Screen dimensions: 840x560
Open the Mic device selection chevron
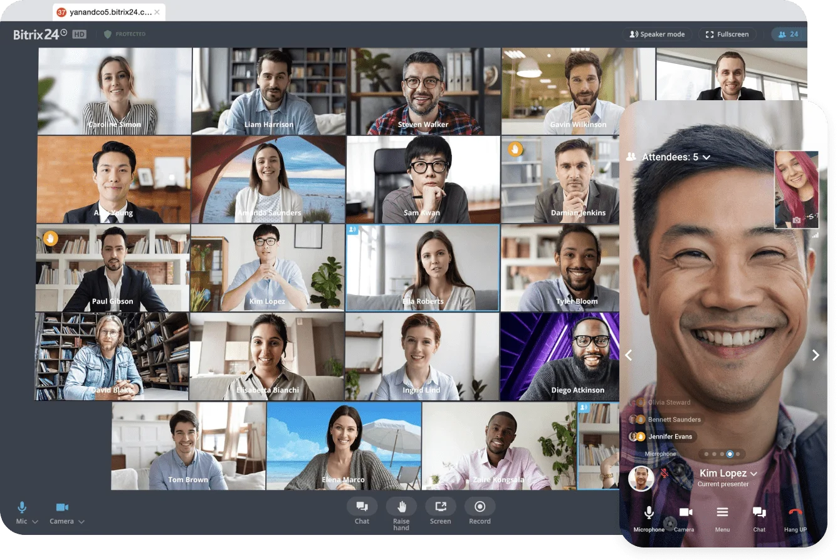pyautogui.click(x=34, y=521)
